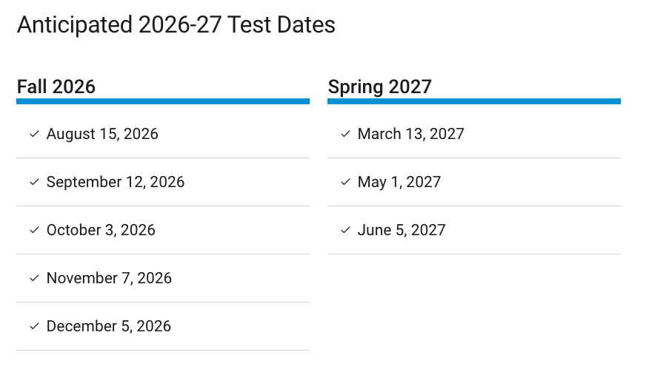This screenshot has width=649, height=372.
Task: Select the checkmark before May 1, 2027
Action: pos(345,182)
